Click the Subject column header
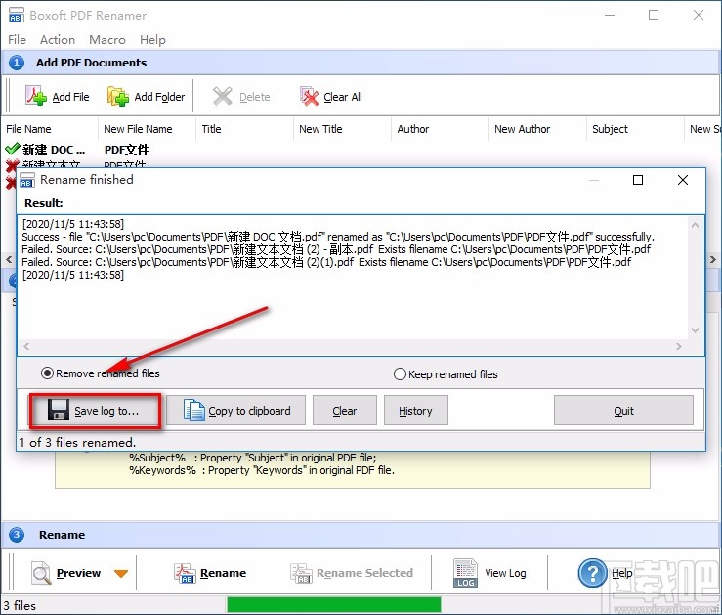The width and height of the screenshot is (722, 615). coord(635,129)
